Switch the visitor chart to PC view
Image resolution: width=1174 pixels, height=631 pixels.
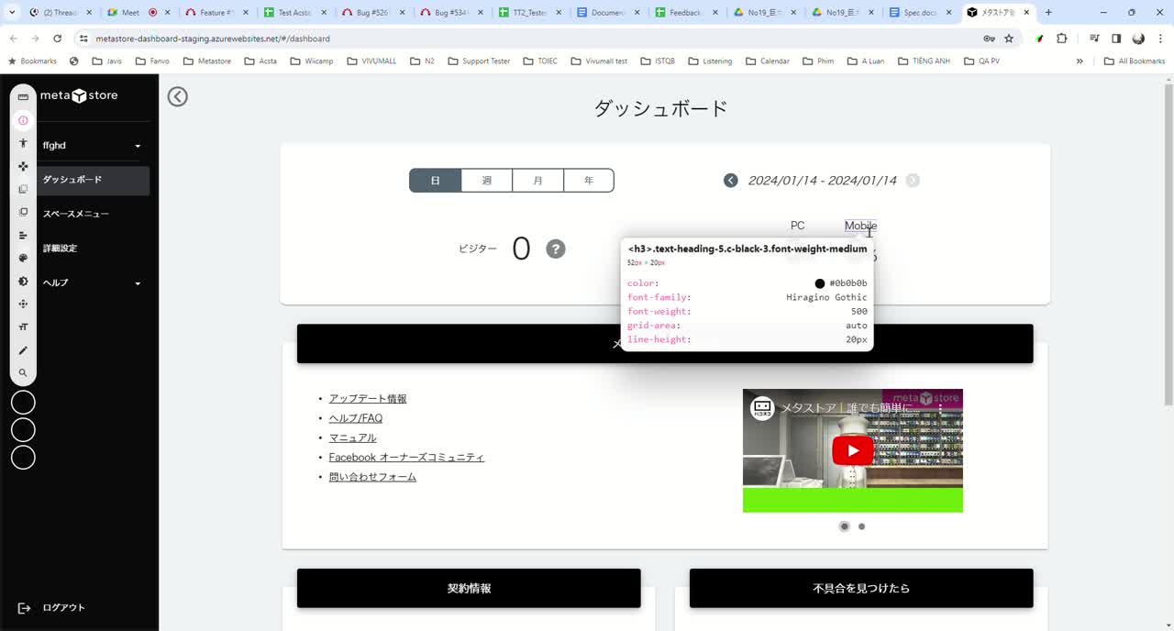pyautogui.click(x=796, y=226)
